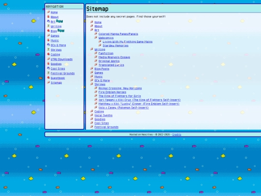Open Cool Sites in the navigation sidebar
This screenshot has height=196, width=261.
[x=58, y=69]
